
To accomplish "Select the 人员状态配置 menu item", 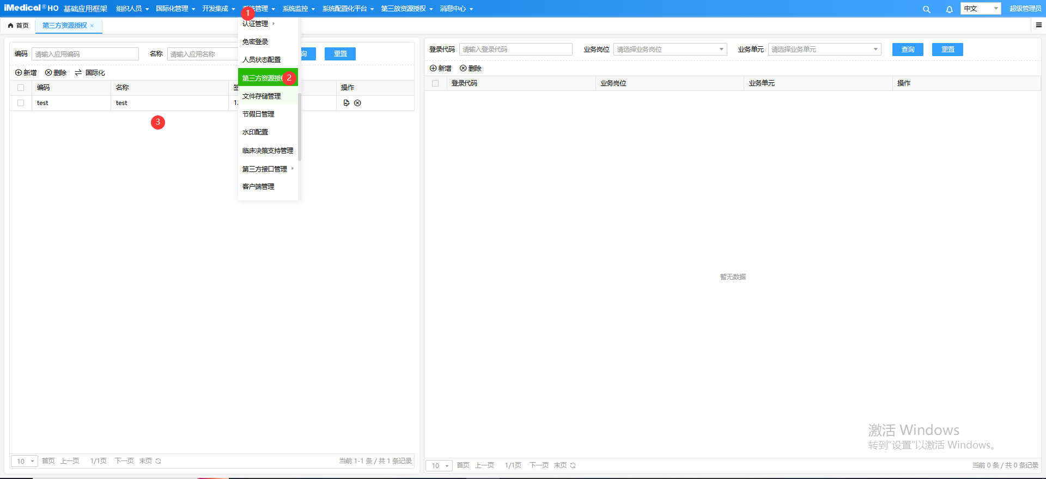I will pos(268,60).
